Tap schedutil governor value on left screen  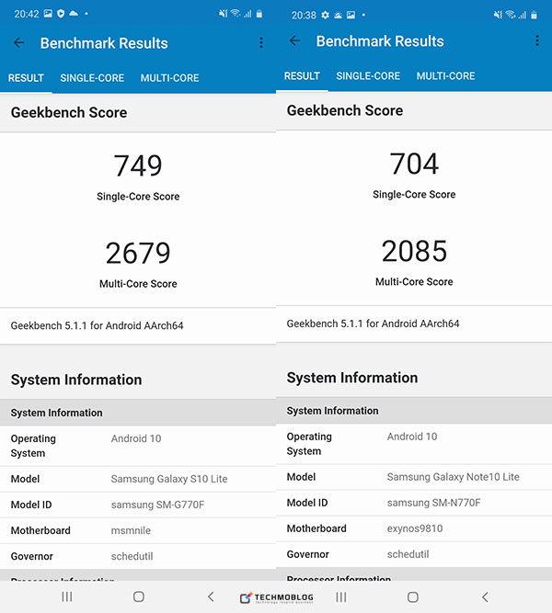tap(132, 556)
